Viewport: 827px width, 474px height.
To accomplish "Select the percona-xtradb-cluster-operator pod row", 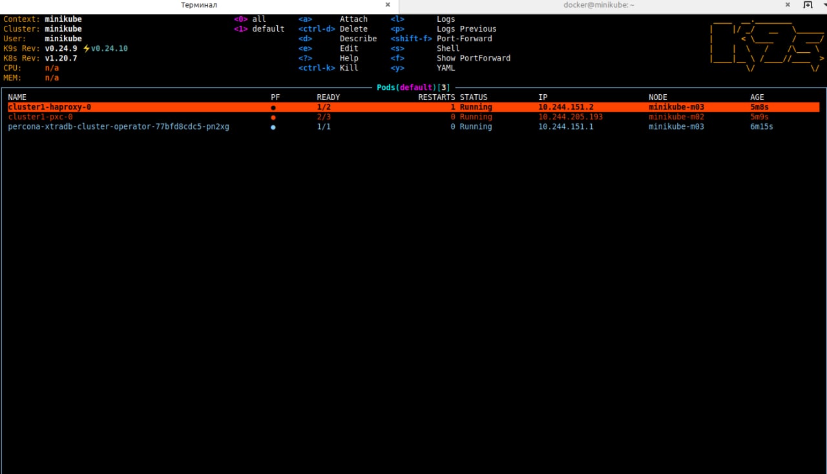I will click(413, 126).
